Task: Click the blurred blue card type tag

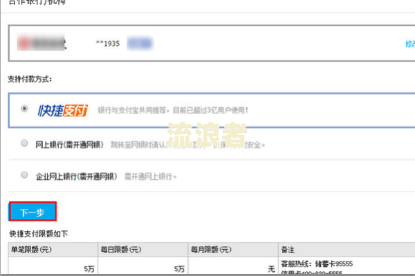Action: tap(140, 44)
